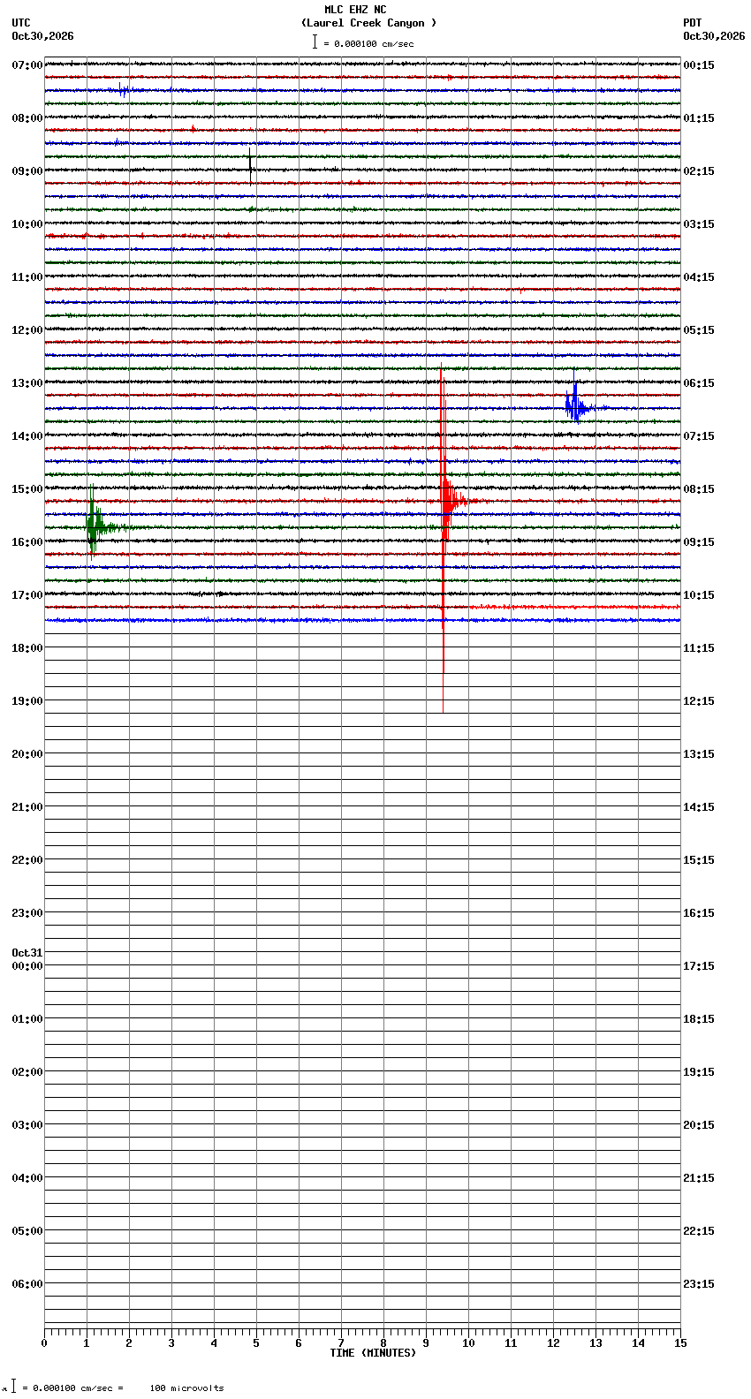
Task: Click the '13:00' UTC time label
Action: click(27, 383)
